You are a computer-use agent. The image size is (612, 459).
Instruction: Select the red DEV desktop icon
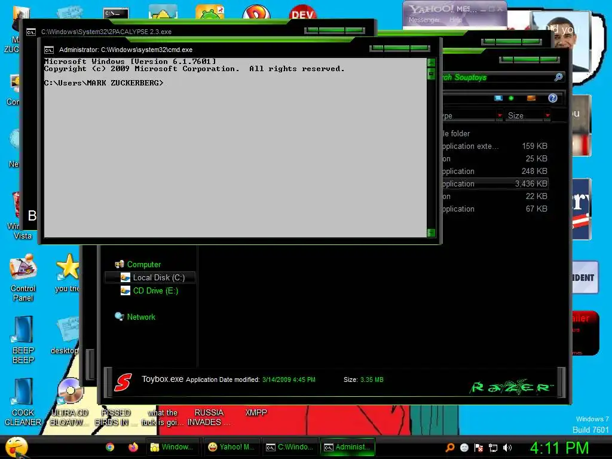pyautogui.click(x=302, y=13)
